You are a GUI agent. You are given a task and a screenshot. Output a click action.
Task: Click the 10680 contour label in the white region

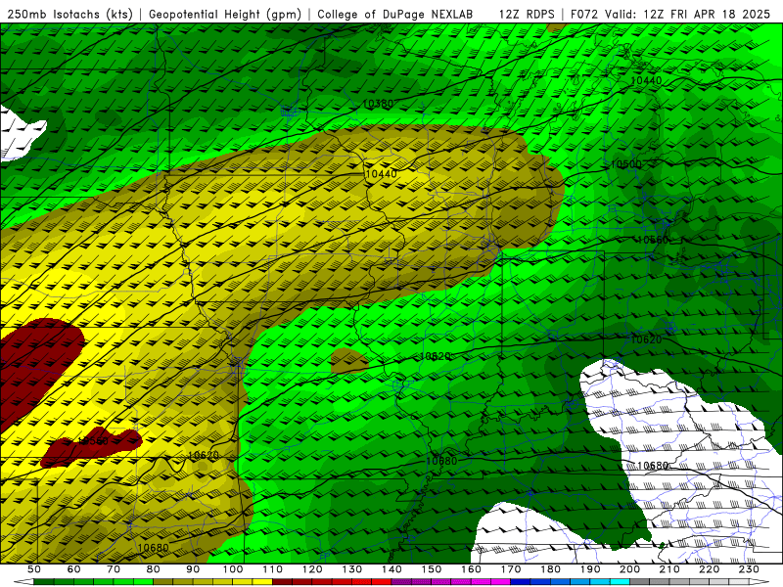pos(653,466)
